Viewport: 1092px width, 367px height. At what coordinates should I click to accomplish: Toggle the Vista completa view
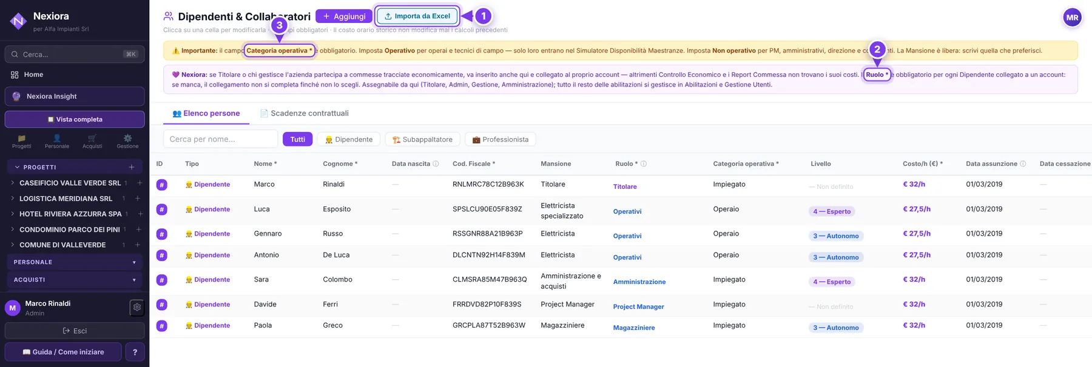click(x=75, y=119)
